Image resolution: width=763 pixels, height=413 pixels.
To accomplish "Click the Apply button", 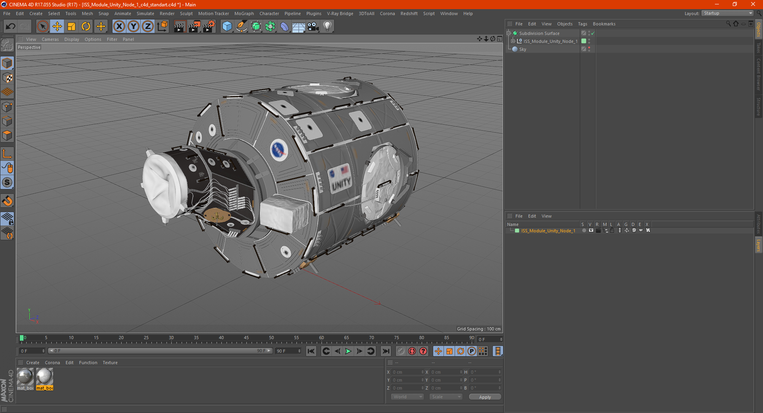I will coord(484,397).
